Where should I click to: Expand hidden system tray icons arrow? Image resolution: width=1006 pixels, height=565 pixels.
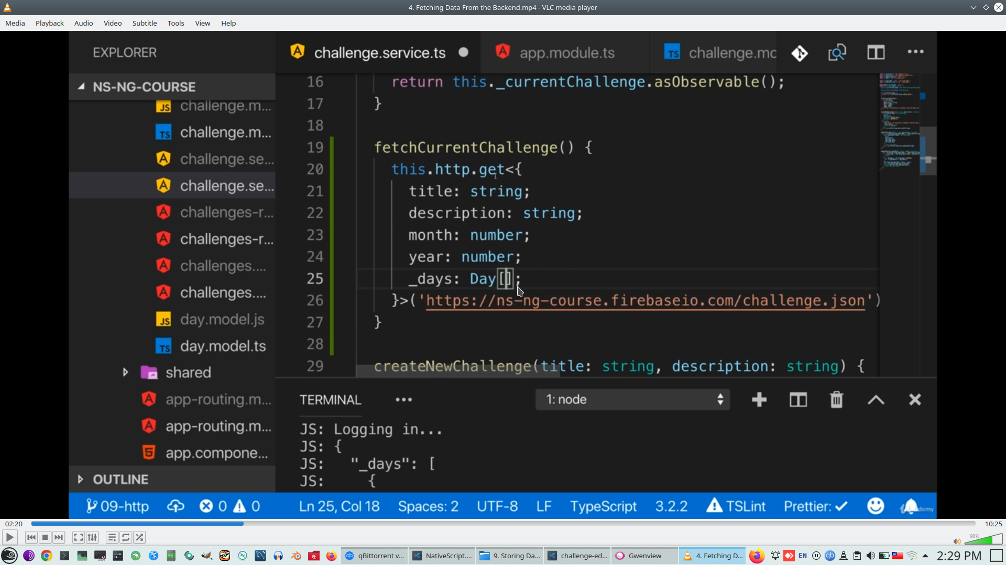click(x=925, y=556)
